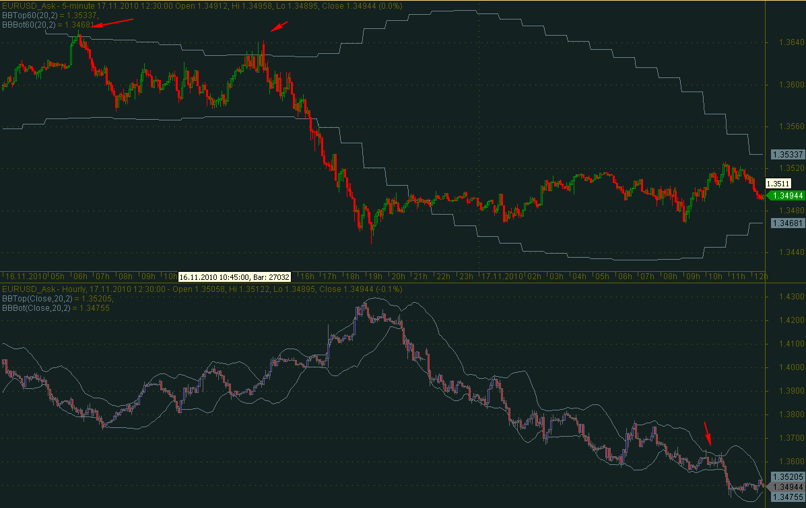806x508 pixels.
Task: Click the red arrow in the hourly chart
Action: tap(707, 433)
